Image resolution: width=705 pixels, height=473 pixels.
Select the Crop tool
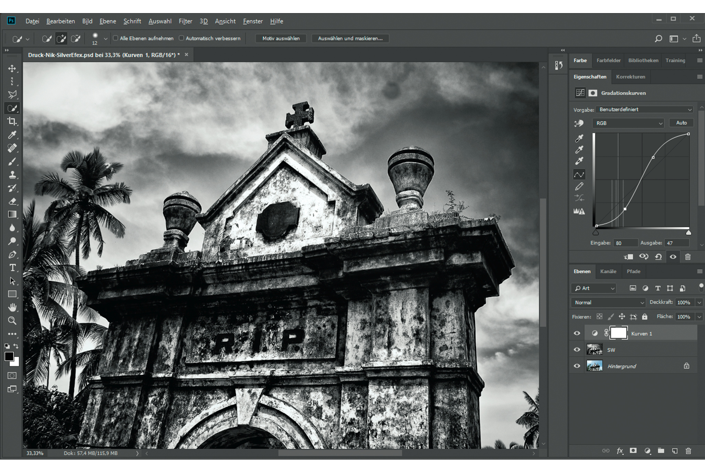click(x=12, y=121)
